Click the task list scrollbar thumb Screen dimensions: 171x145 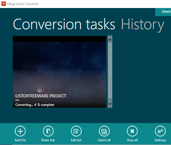(x=110, y=71)
